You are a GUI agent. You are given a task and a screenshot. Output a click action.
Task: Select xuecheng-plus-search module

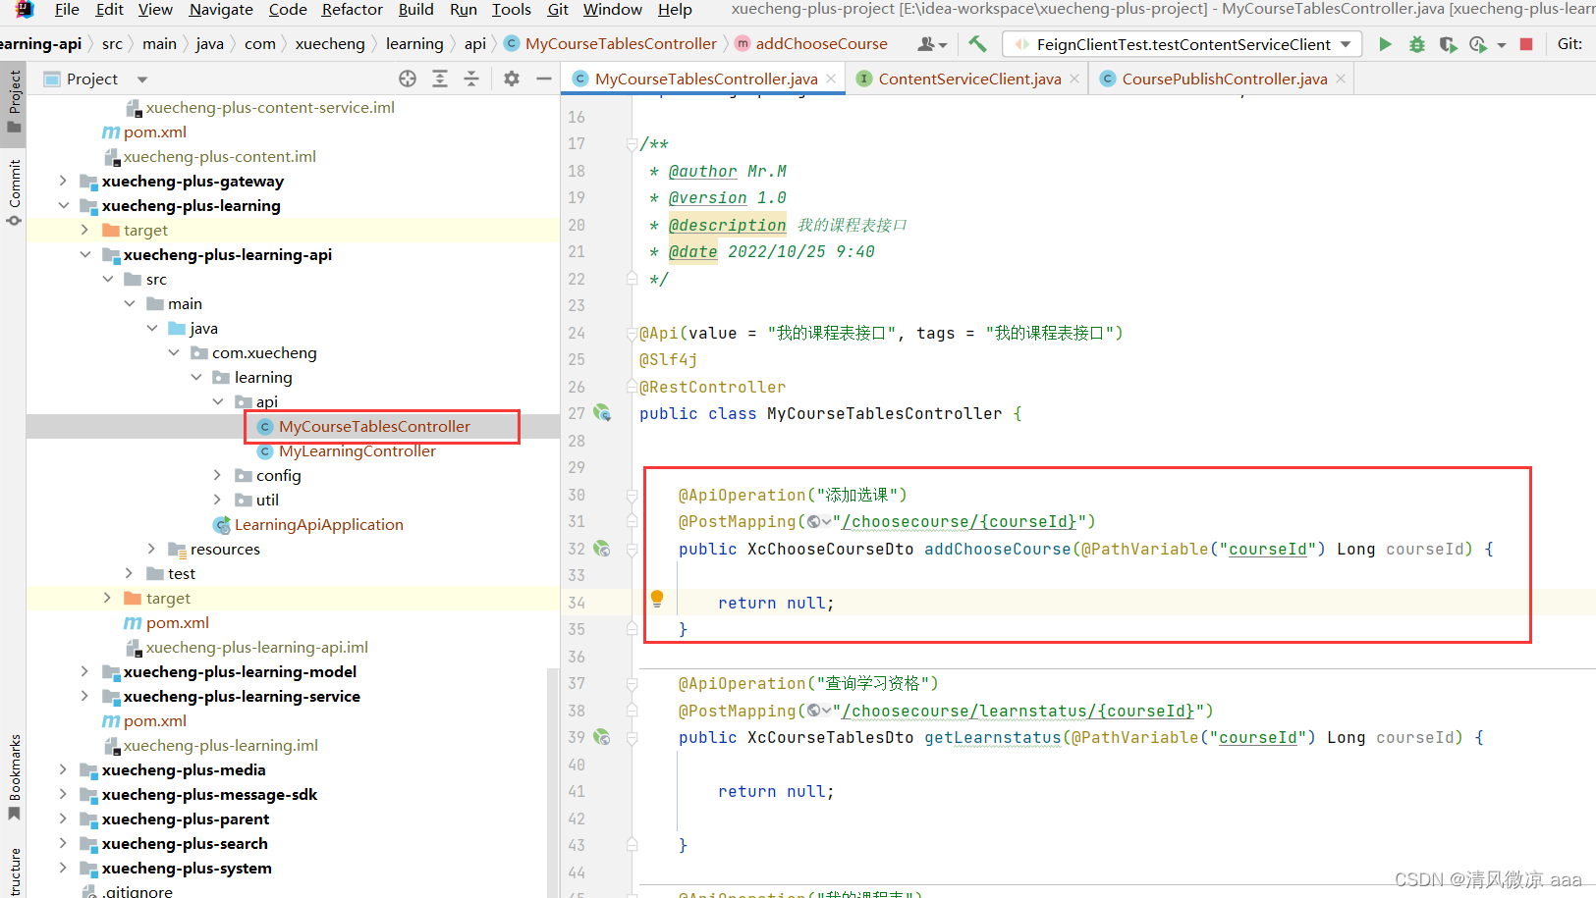tap(185, 843)
